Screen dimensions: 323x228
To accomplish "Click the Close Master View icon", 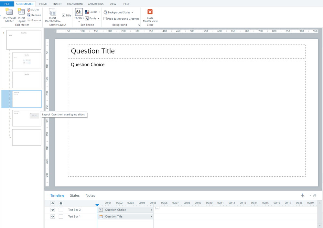I will (x=150, y=12).
